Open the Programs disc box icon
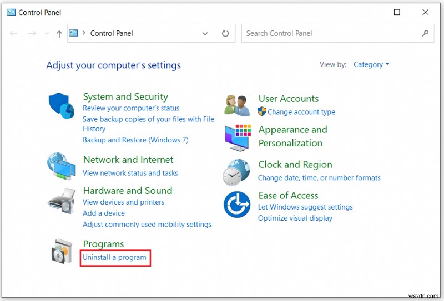 pos(62,251)
